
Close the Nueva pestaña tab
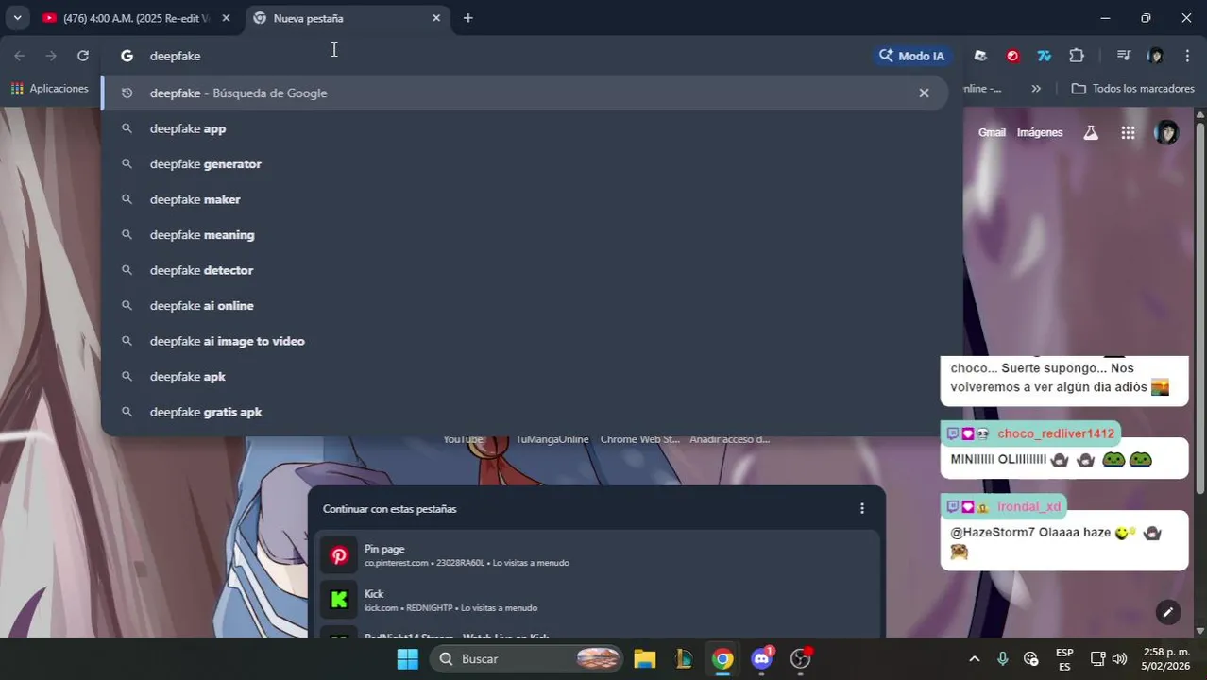(x=436, y=18)
